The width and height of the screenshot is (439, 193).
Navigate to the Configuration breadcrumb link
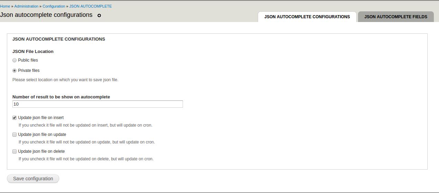54,6
